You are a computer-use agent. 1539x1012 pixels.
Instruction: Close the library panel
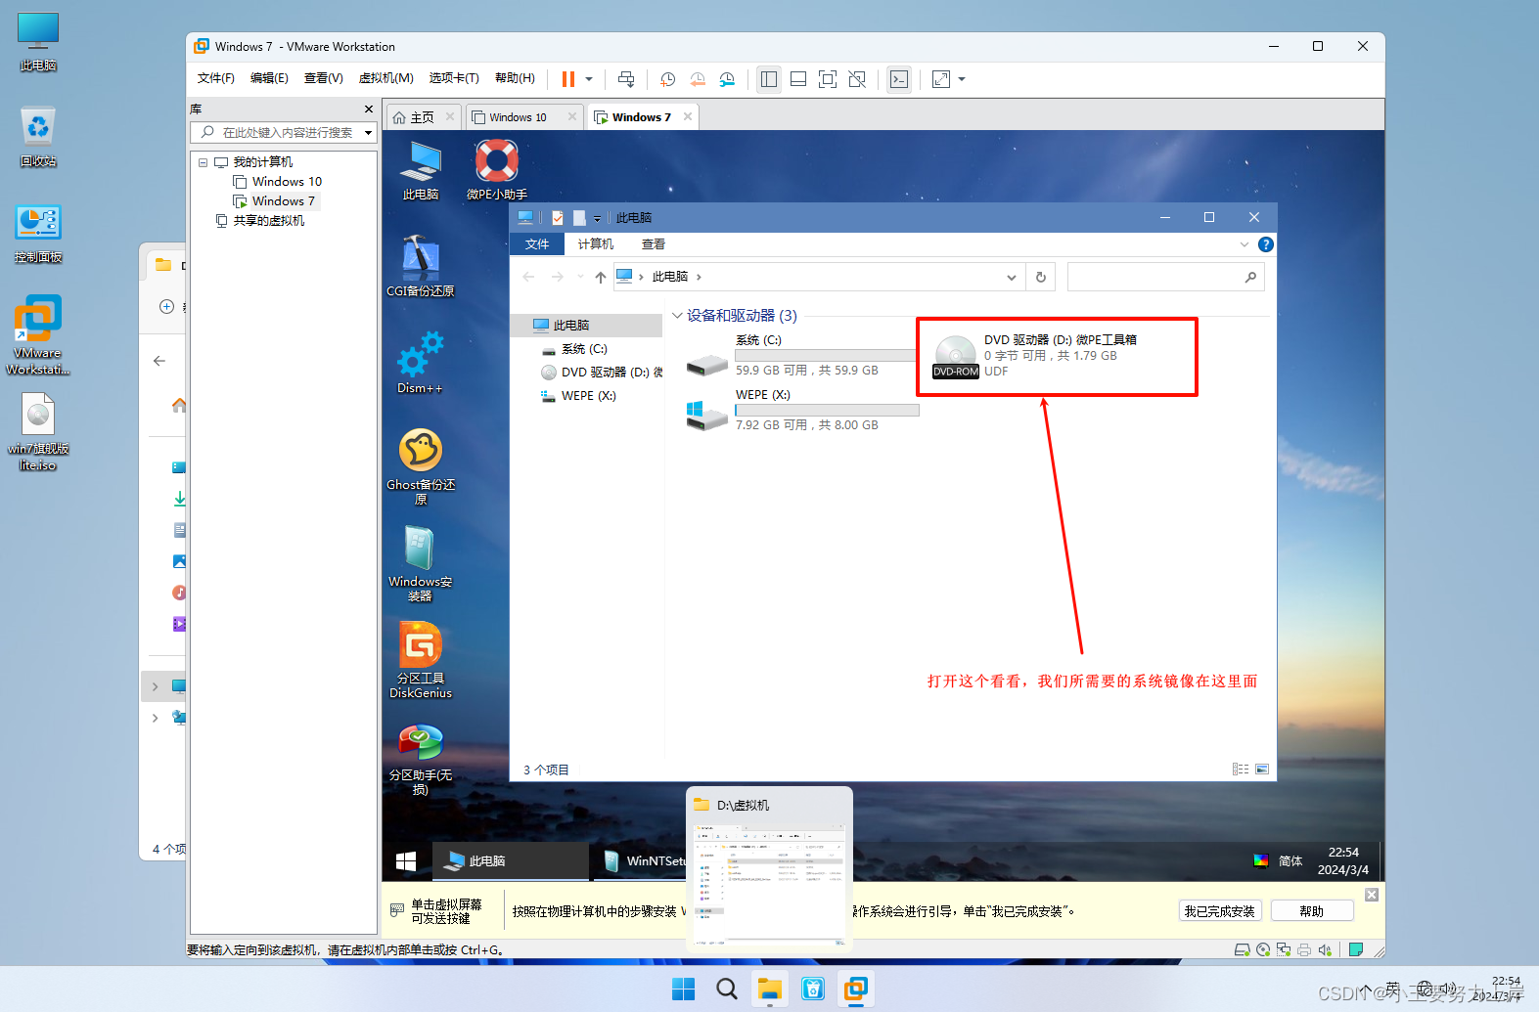[x=368, y=110]
